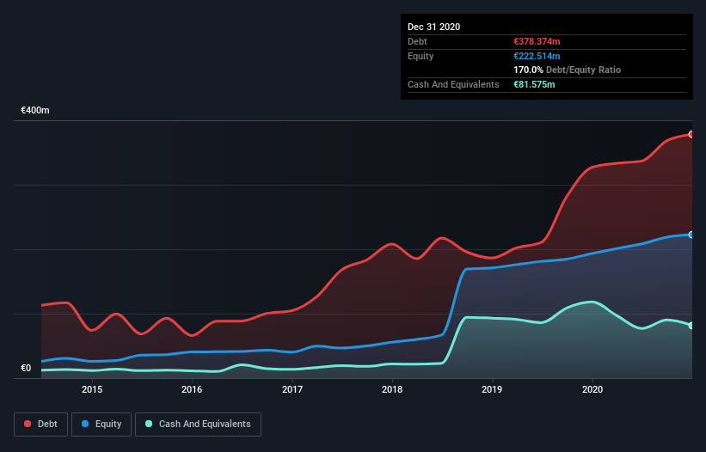Click the €378.374m debt value
The height and width of the screenshot is (452, 706).
537,41
